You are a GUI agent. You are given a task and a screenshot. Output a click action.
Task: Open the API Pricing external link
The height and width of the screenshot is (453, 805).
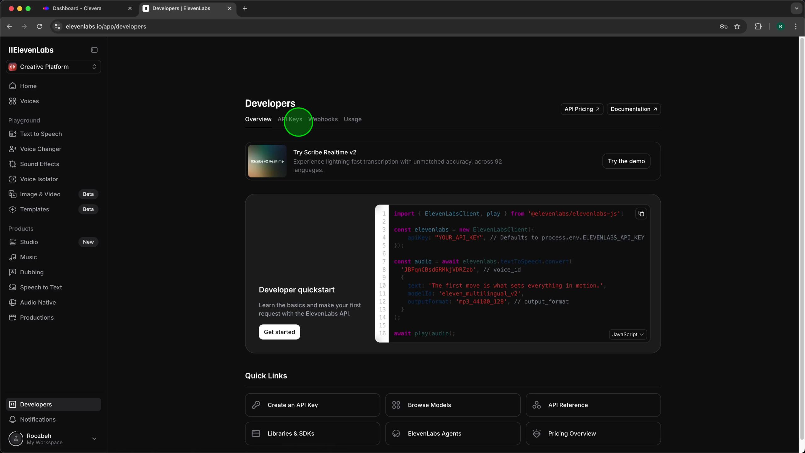click(x=582, y=109)
